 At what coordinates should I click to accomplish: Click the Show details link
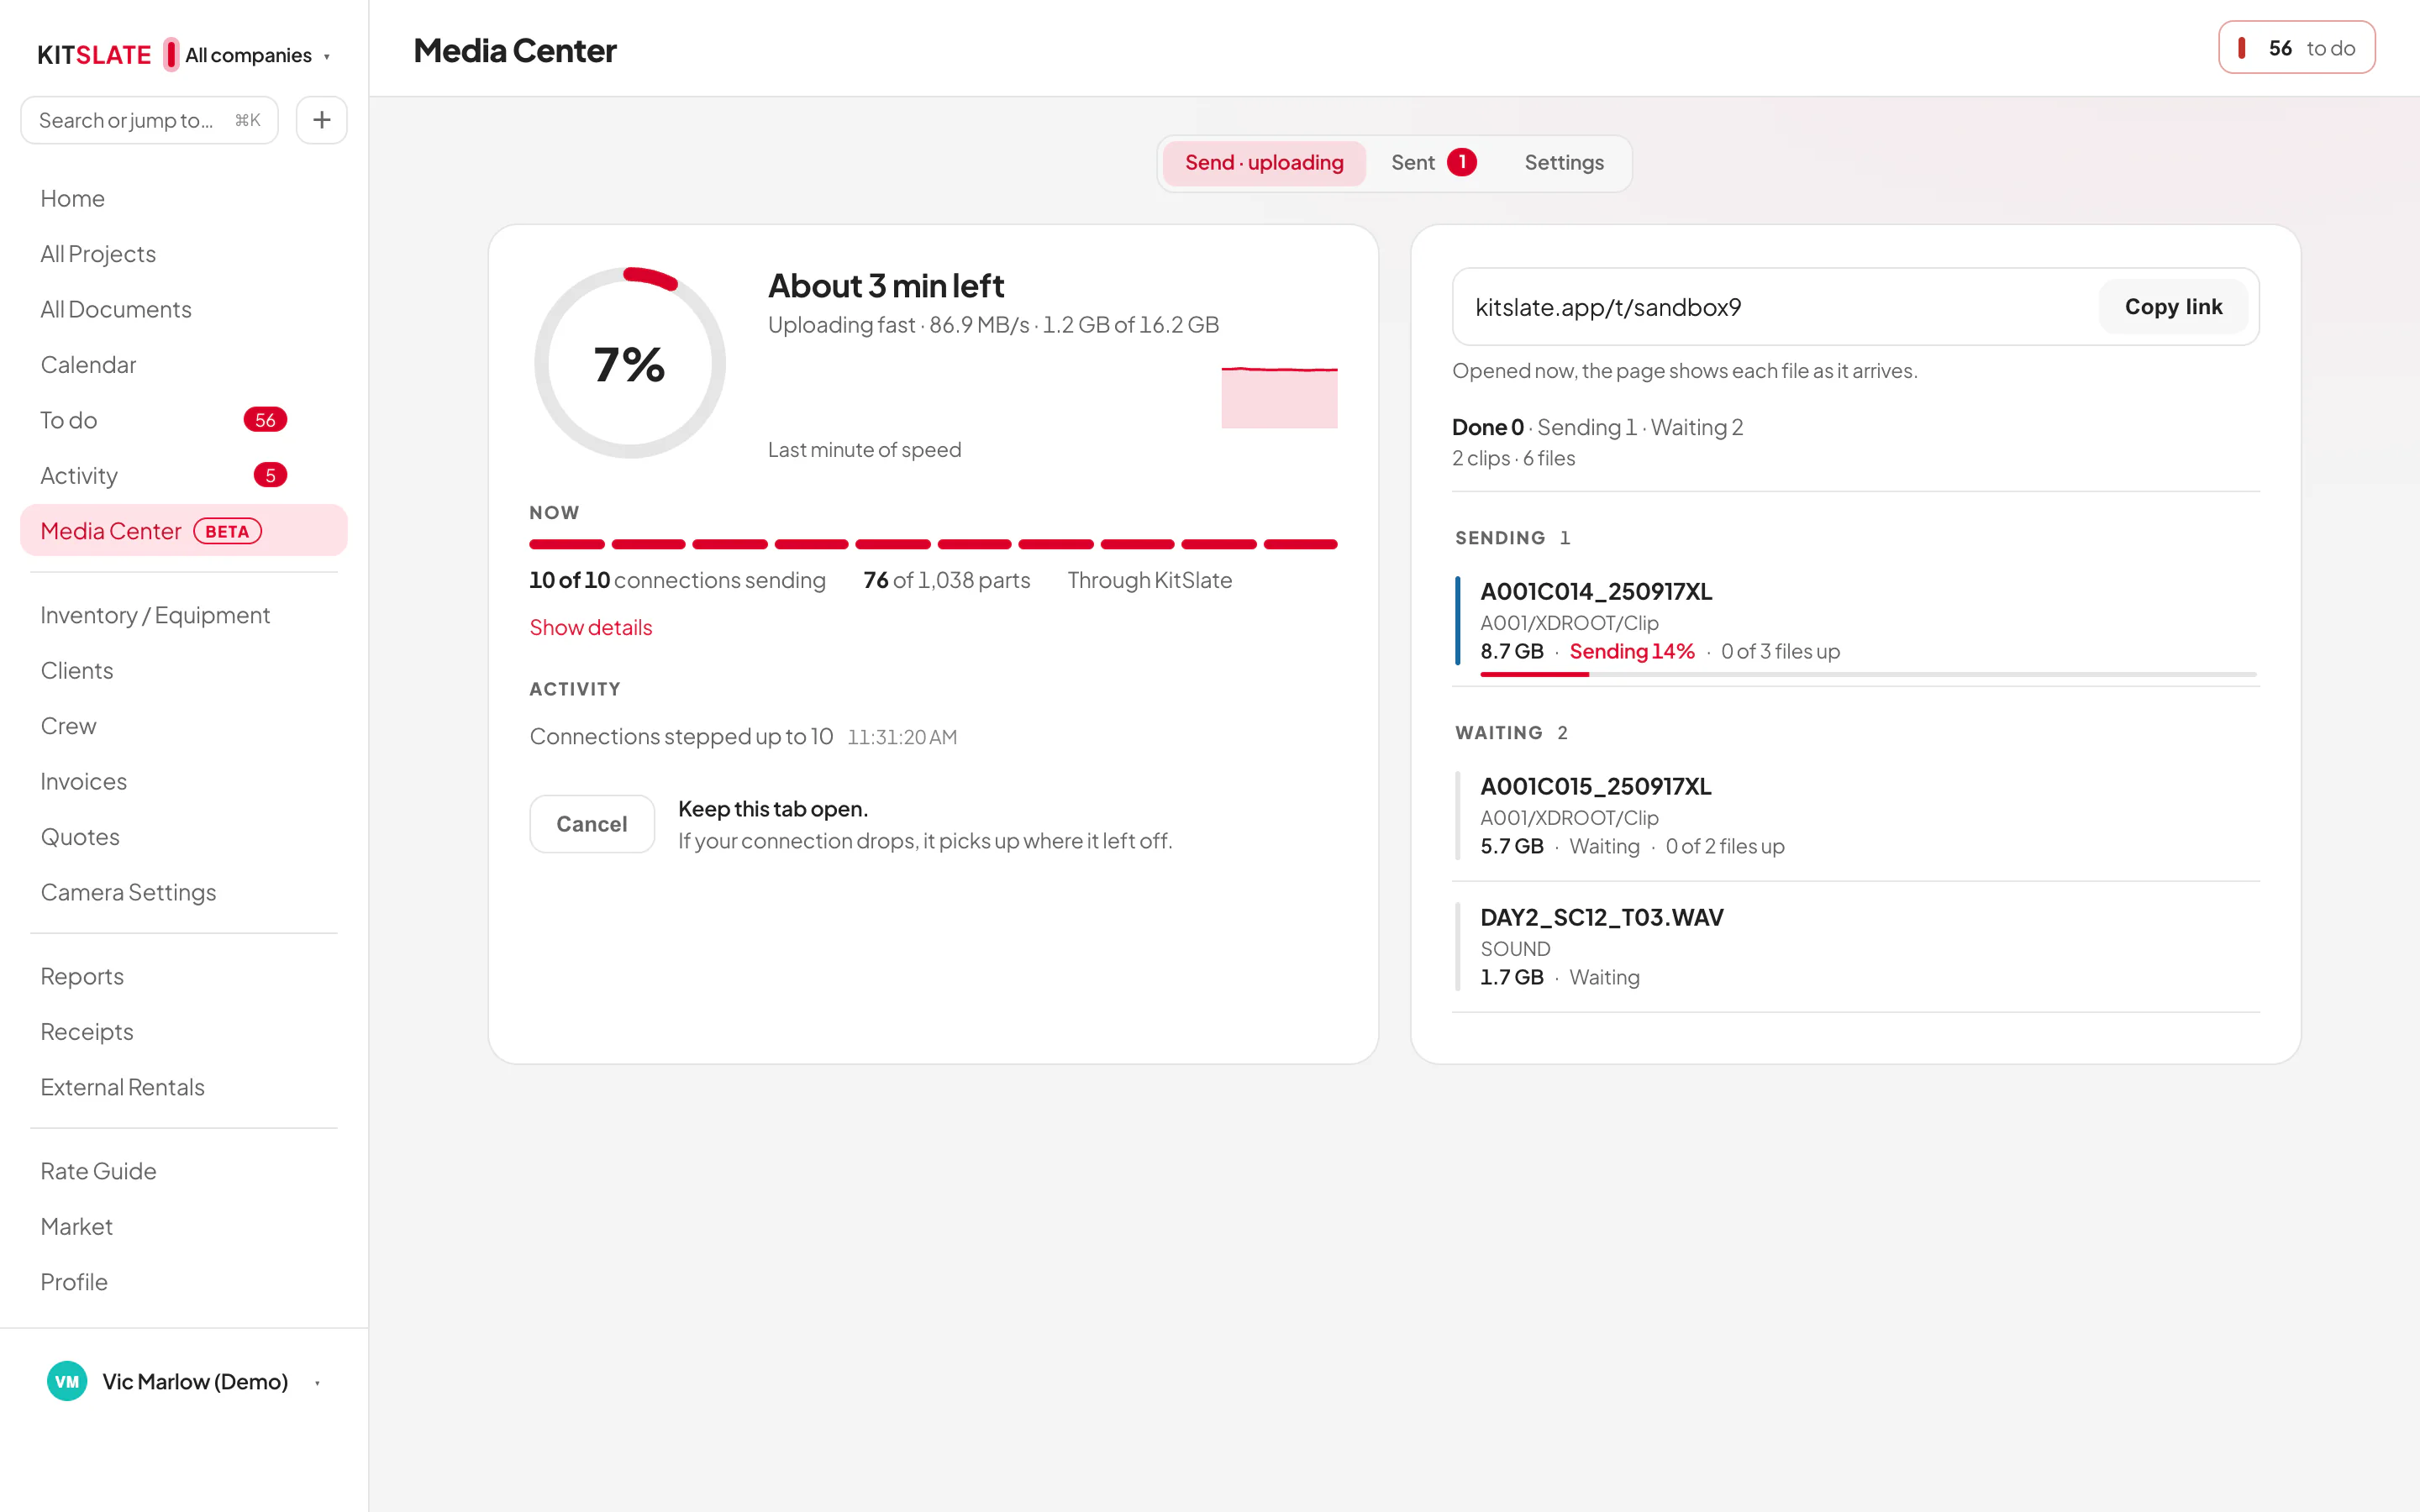591,627
